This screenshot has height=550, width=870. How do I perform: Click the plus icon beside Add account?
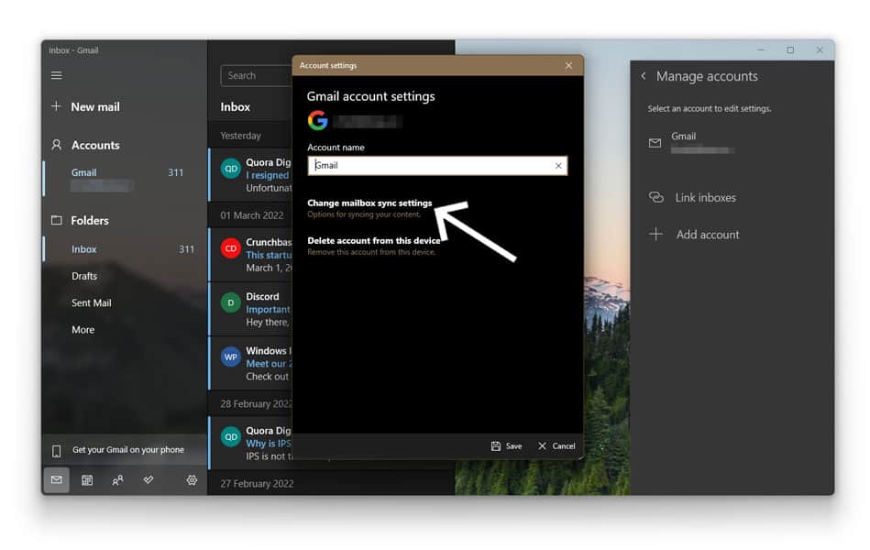coord(655,234)
